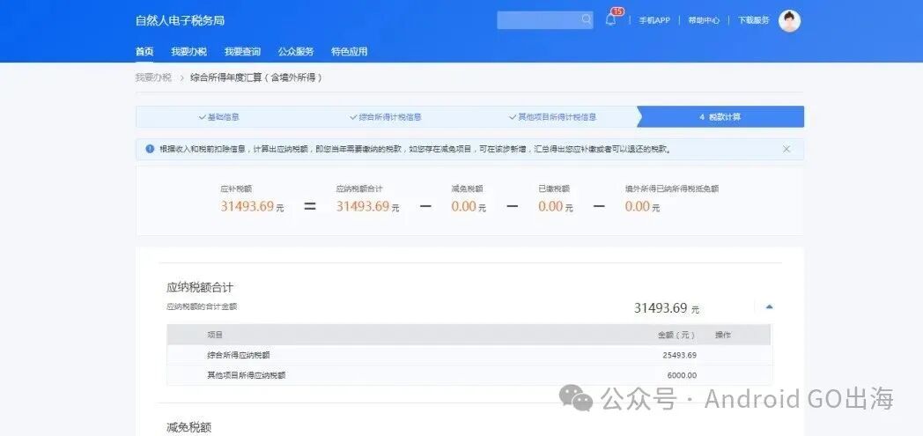The width and height of the screenshot is (923, 436).
Task: Focus the header search box
Action: click(x=545, y=20)
